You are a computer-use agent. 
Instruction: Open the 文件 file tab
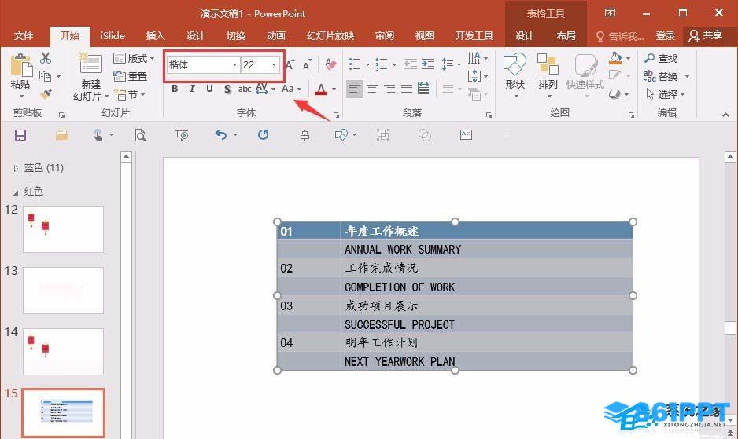[x=24, y=35]
